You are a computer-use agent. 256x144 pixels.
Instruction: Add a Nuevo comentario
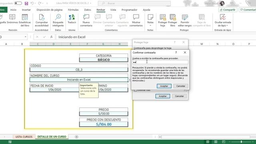[86, 20]
